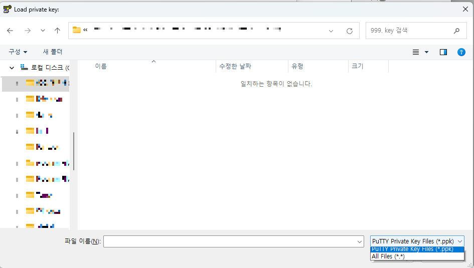Change the view layout icon
The height and width of the screenshot is (268, 474).
pos(416,52)
